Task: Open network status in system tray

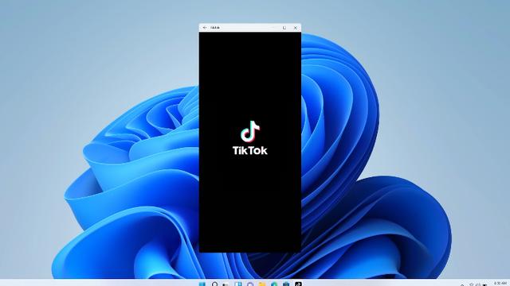Action: tap(471, 284)
